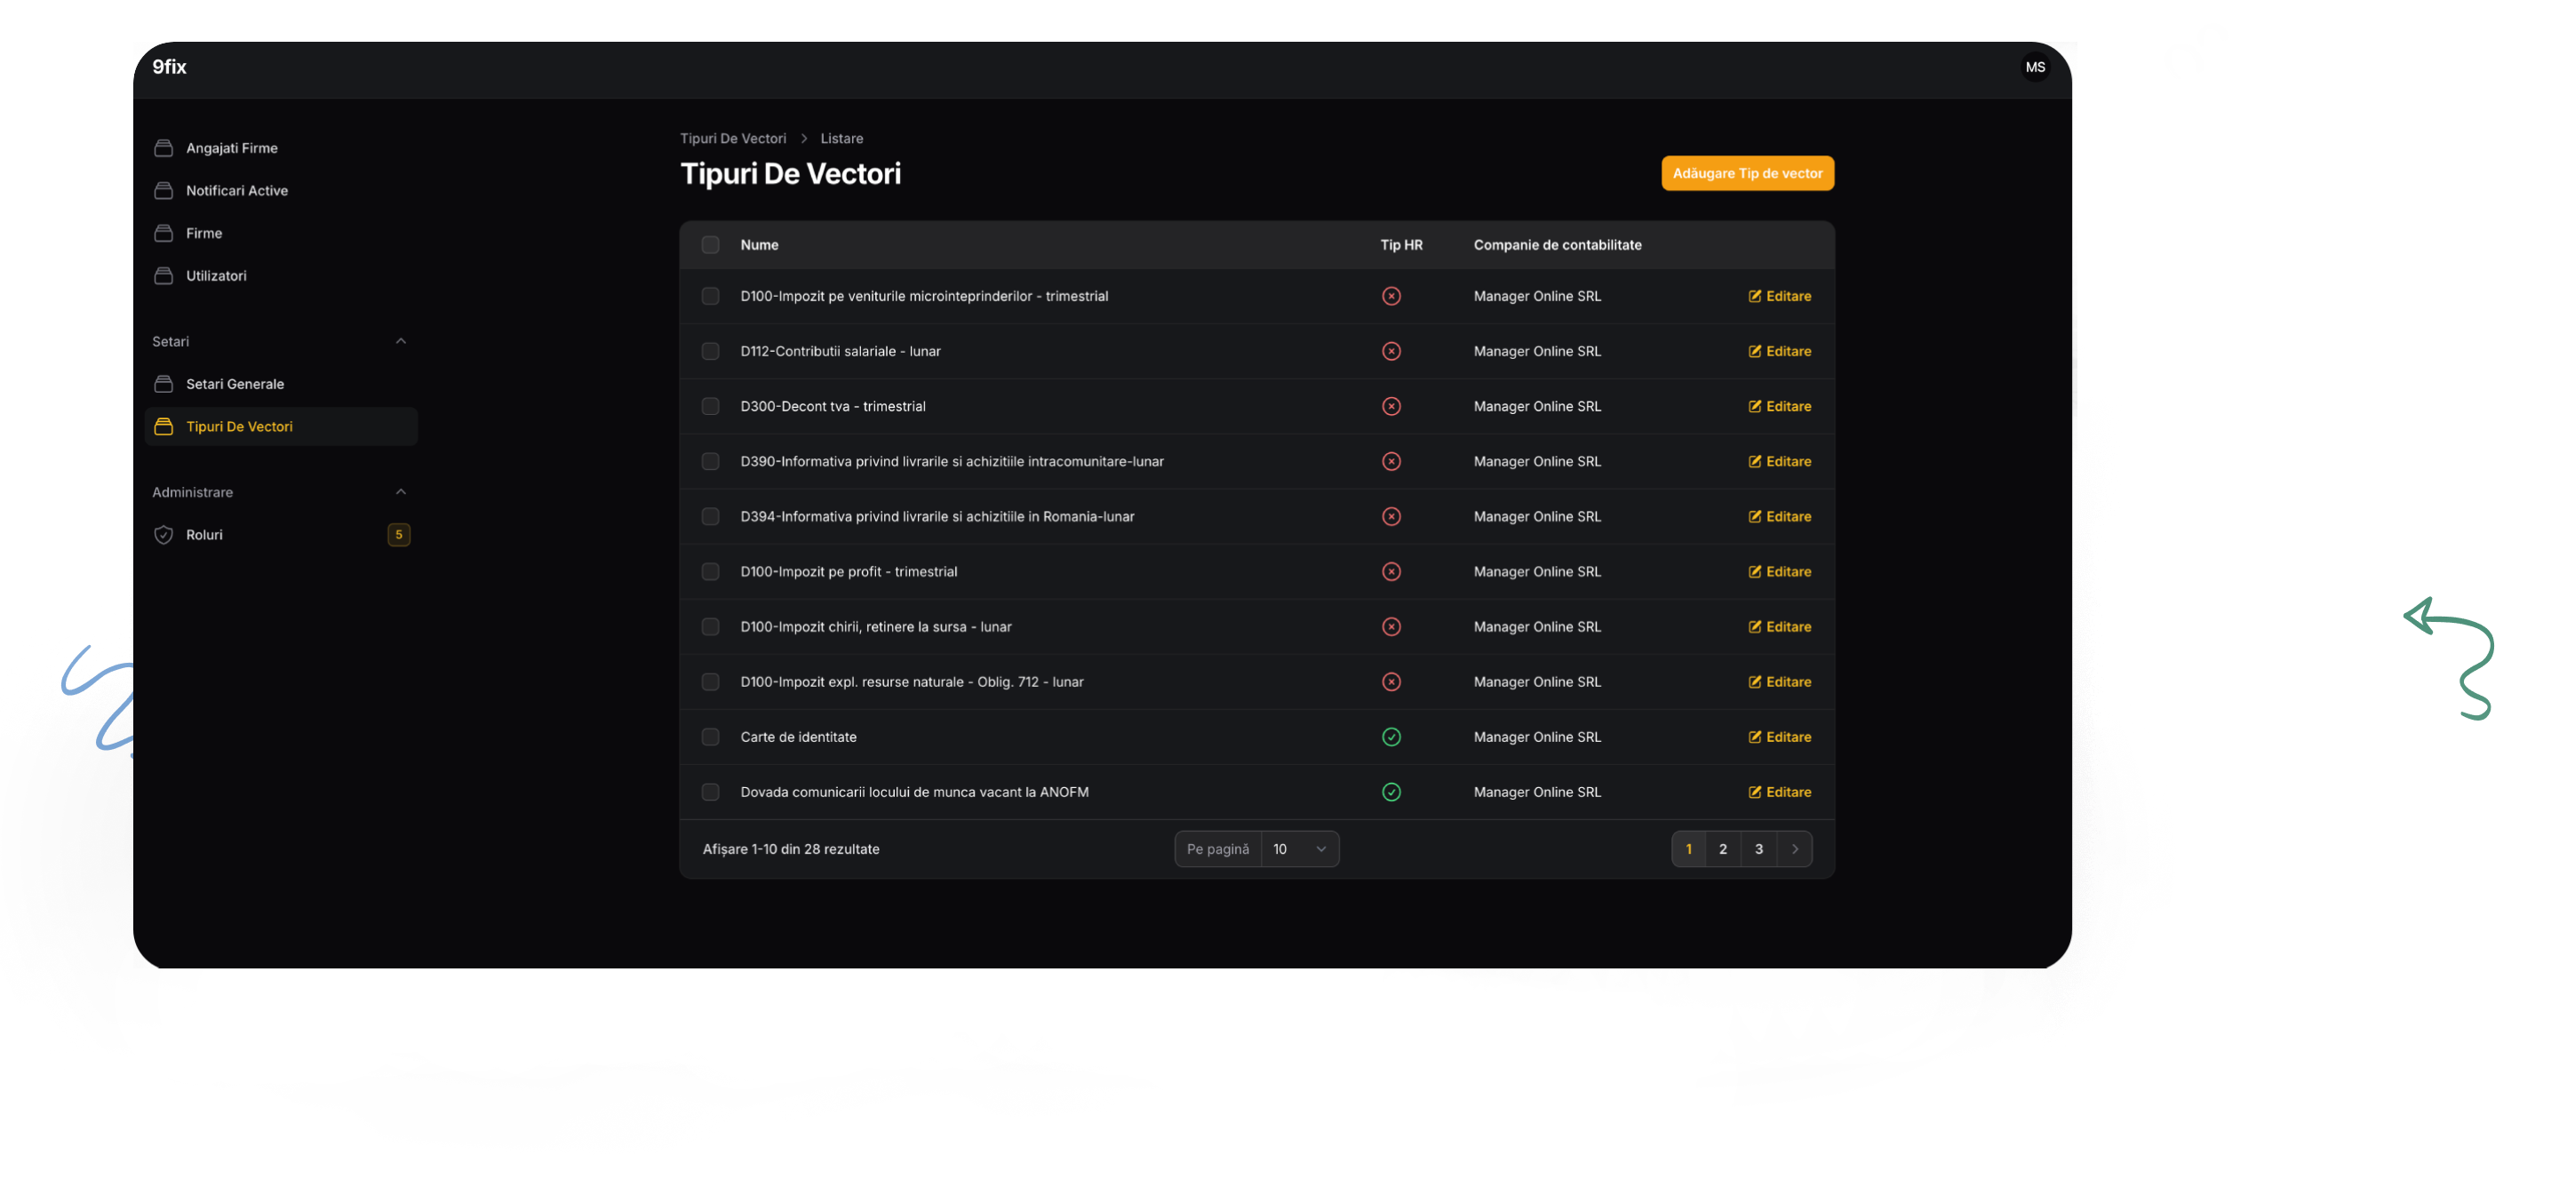Click the next-page arrow in pagination

pos(1794,849)
